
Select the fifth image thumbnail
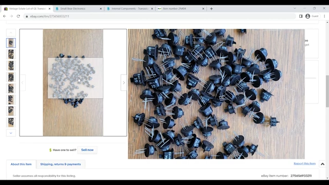click(11, 88)
